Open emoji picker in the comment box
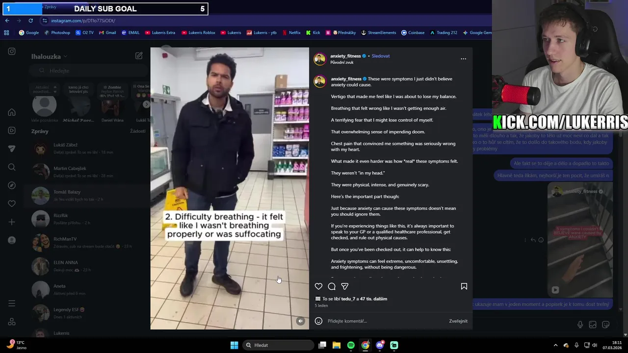The height and width of the screenshot is (353, 628). click(x=318, y=321)
